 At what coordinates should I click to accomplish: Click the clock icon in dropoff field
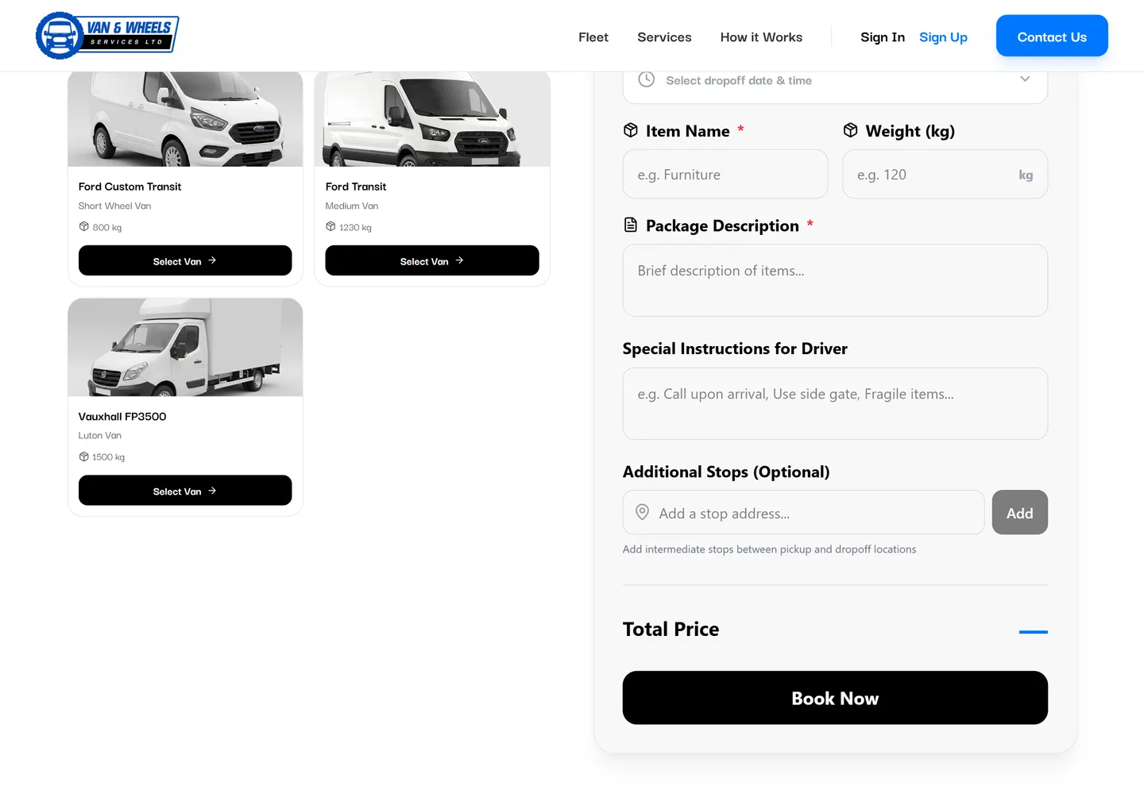[x=647, y=79]
